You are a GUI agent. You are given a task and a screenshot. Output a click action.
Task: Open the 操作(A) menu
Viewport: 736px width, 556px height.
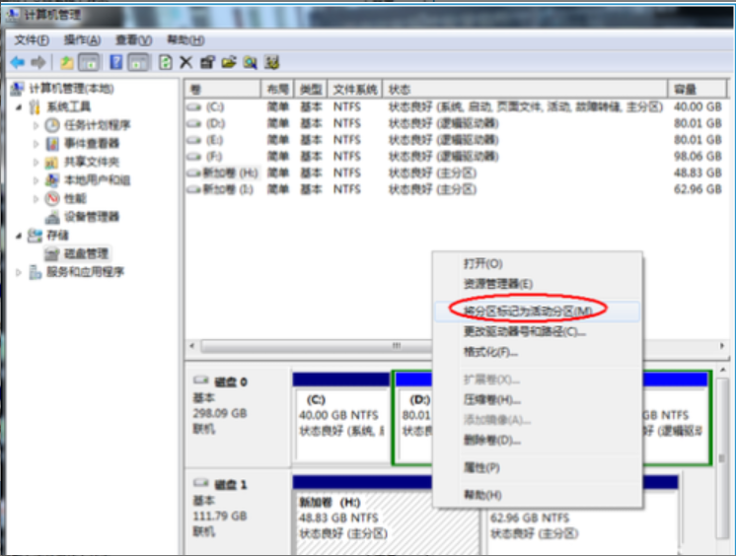pos(82,39)
